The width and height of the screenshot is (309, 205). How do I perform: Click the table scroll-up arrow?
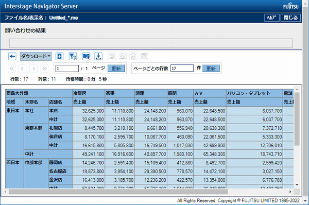297,90
